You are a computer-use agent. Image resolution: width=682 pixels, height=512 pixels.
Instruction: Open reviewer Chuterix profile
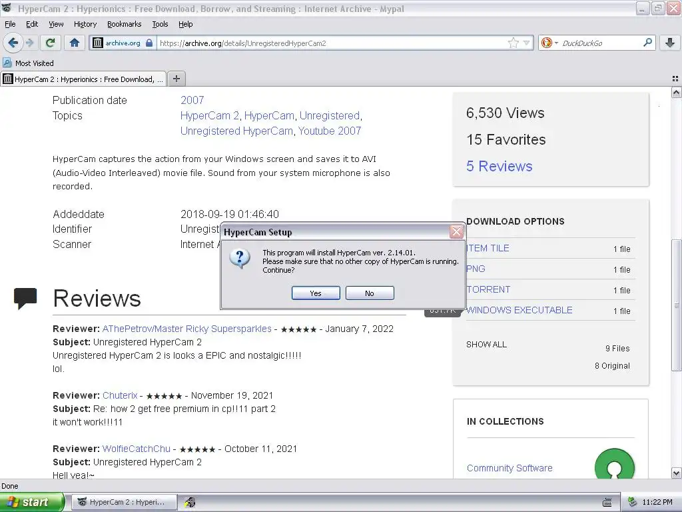pyautogui.click(x=120, y=395)
